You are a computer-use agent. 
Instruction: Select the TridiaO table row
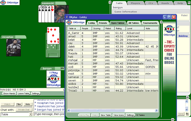click(113, 91)
